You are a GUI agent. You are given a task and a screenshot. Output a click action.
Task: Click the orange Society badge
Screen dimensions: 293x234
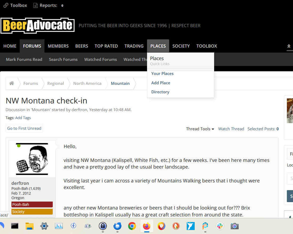32,211
